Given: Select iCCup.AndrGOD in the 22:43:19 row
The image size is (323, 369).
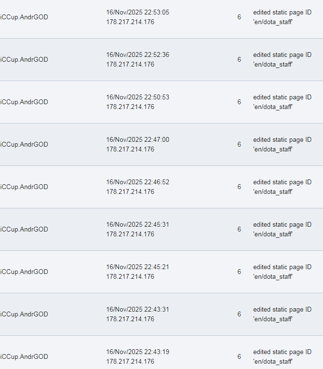Looking at the screenshot, I should [24, 357].
